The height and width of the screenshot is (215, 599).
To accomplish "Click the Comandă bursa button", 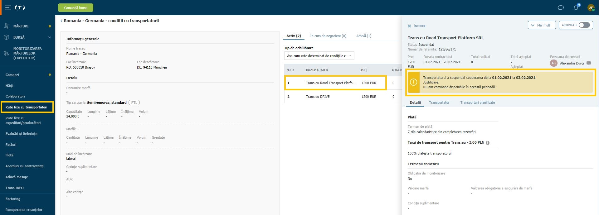I will [x=75, y=8].
